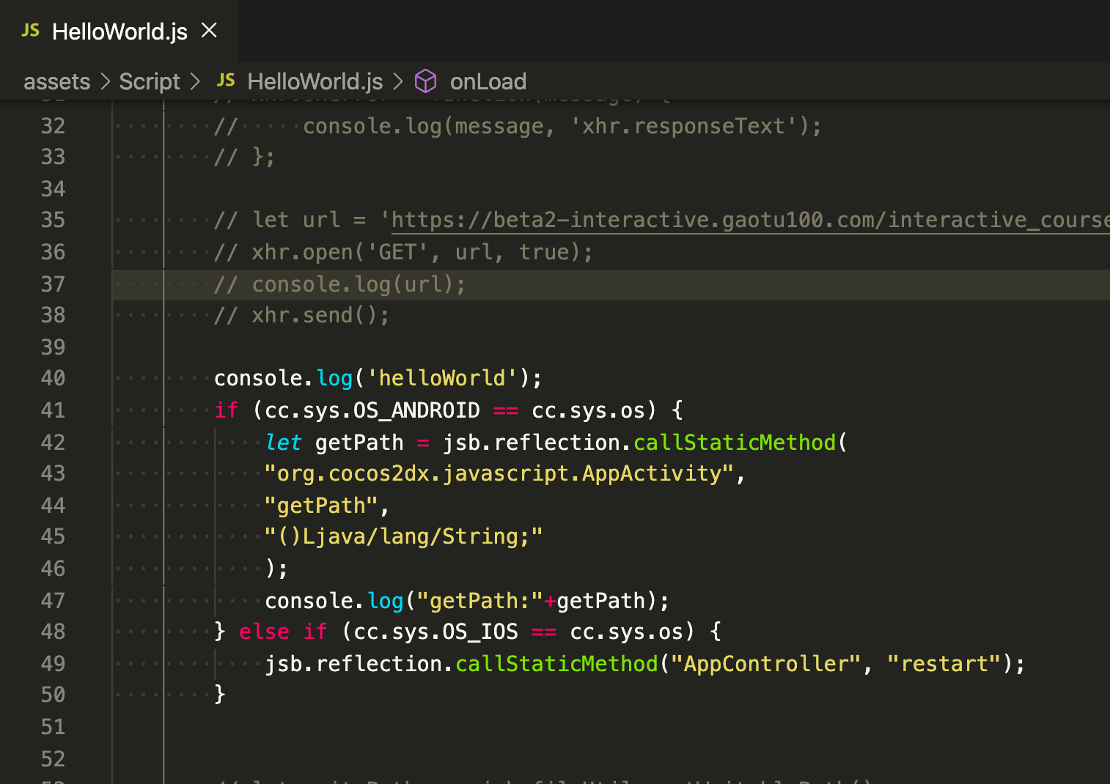Close the HelloWorld.js tab
Image resolution: width=1110 pixels, height=784 pixels.
209,31
